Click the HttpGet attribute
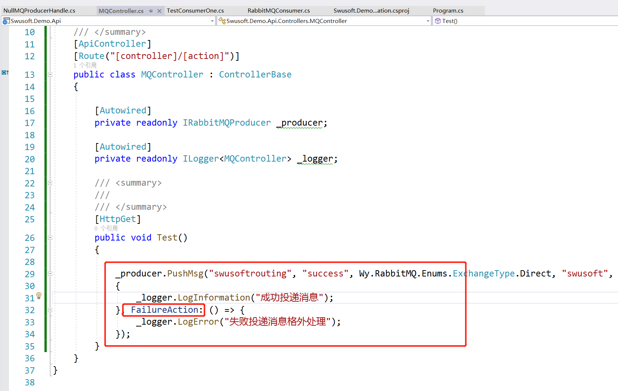The height and width of the screenshot is (391, 618). point(118,219)
